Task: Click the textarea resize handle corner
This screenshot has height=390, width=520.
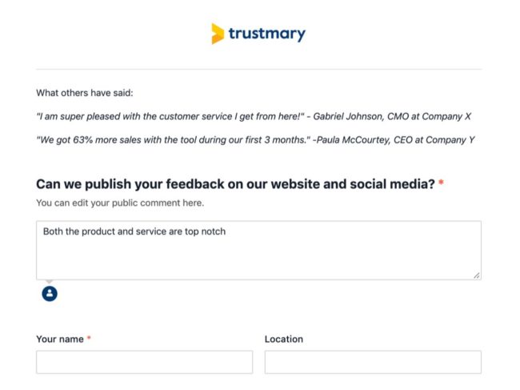Action: (x=477, y=275)
